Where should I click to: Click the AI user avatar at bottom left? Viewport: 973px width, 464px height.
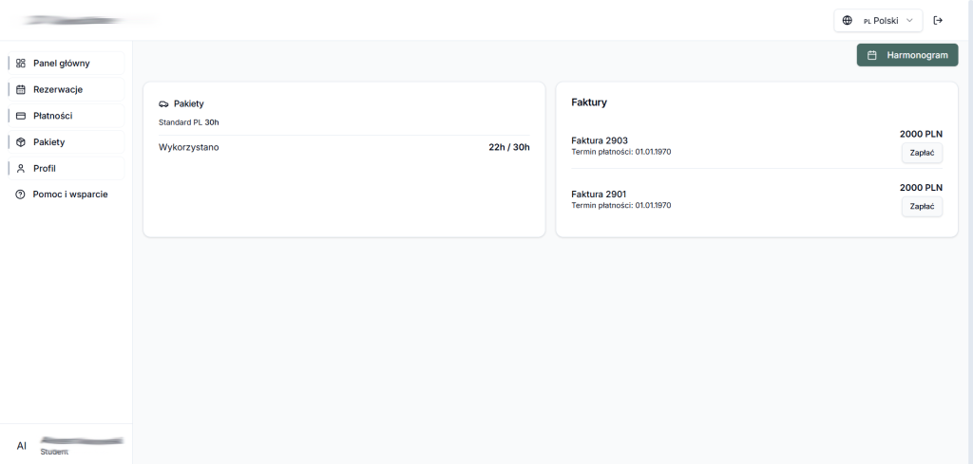tap(22, 445)
